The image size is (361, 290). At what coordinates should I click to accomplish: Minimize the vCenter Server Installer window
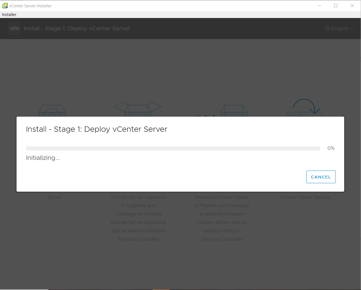(319, 6)
